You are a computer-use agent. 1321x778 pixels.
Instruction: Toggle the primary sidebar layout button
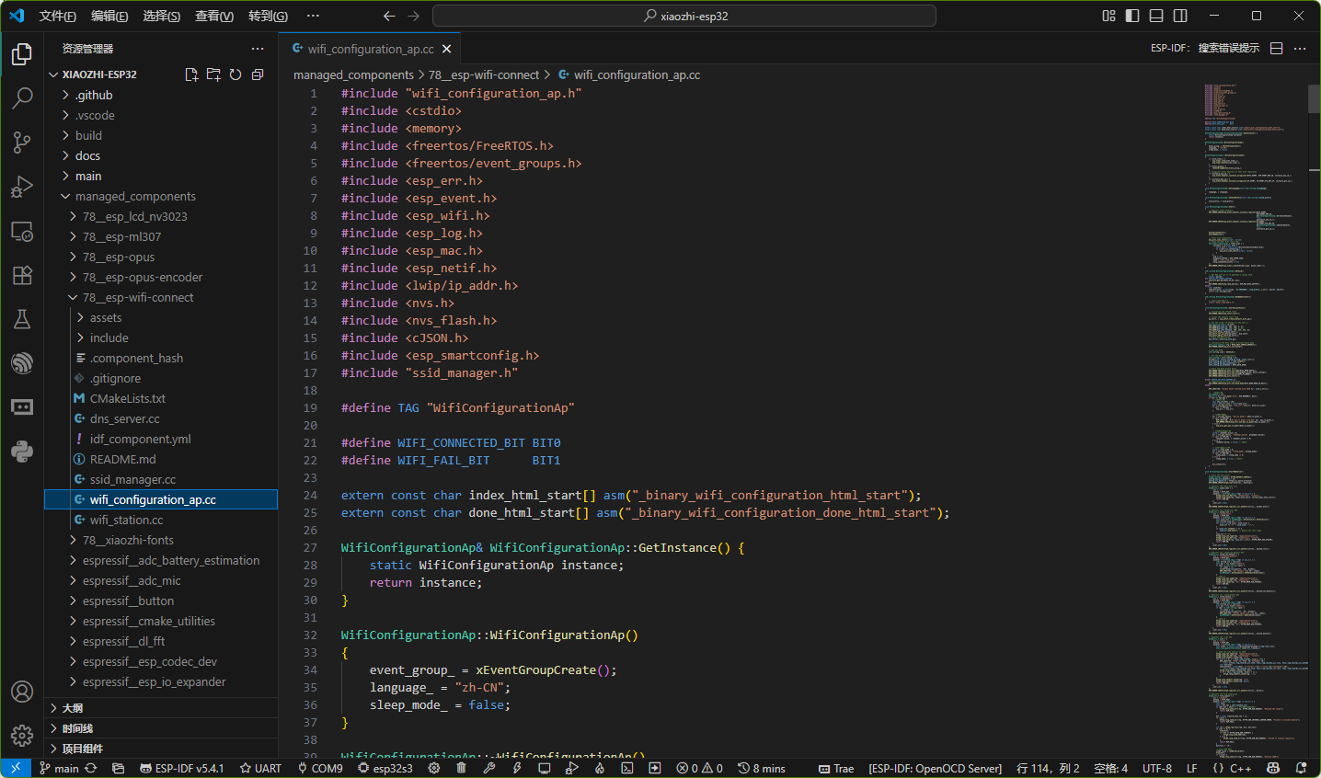pos(1132,16)
